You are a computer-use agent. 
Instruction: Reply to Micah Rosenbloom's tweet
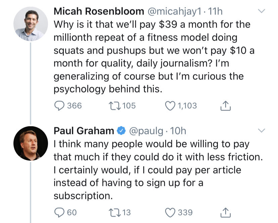(59, 106)
